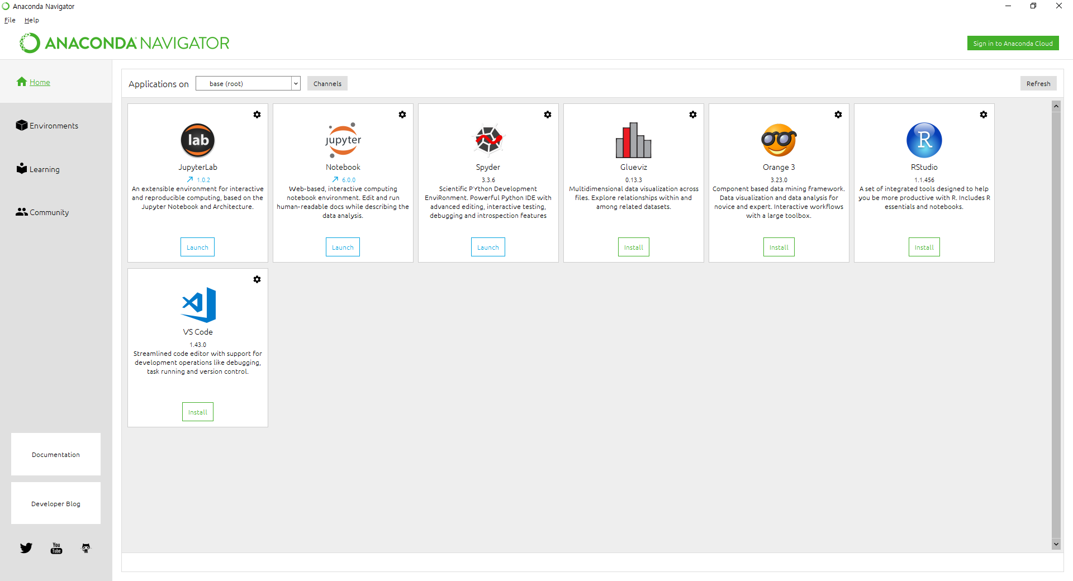
Task: Click the Orange 3 smiley logo
Action: pos(779,140)
